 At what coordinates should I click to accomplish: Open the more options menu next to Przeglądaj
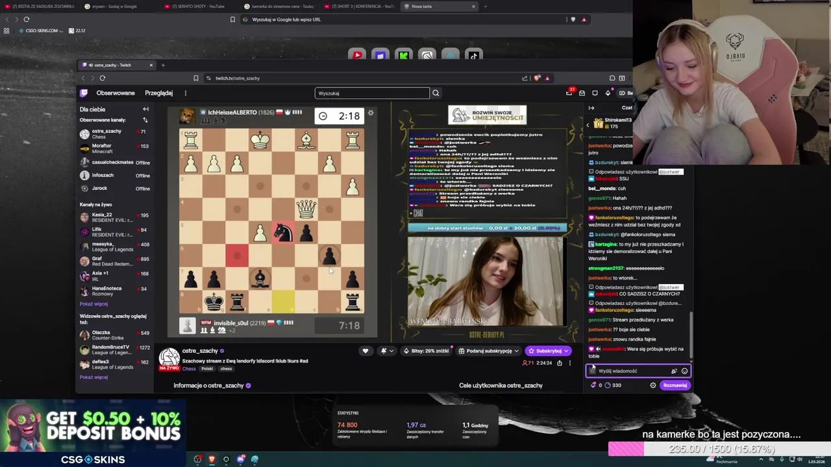pyautogui.click(x=185, y=93)
